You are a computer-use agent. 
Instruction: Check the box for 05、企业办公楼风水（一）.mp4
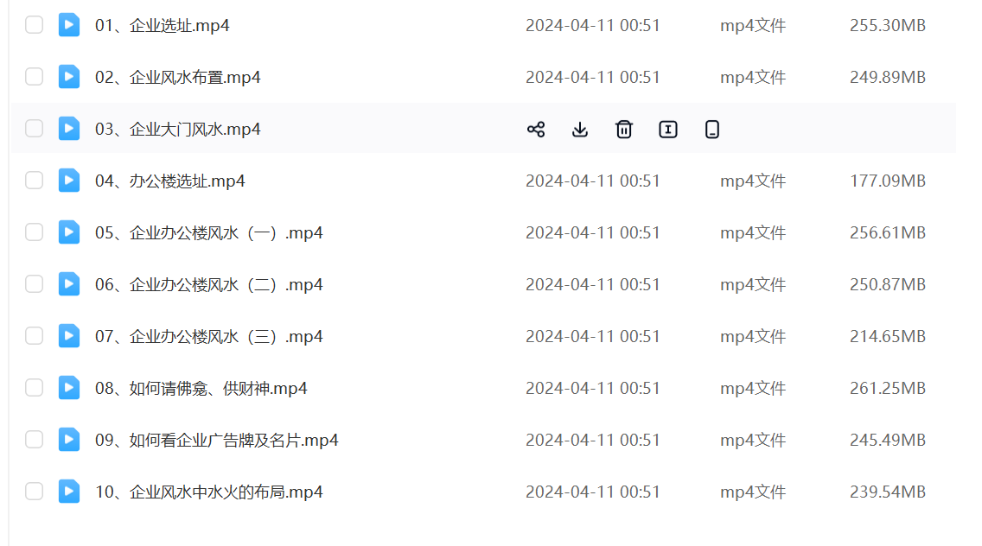pyautogui.click(x=34, y=232)
